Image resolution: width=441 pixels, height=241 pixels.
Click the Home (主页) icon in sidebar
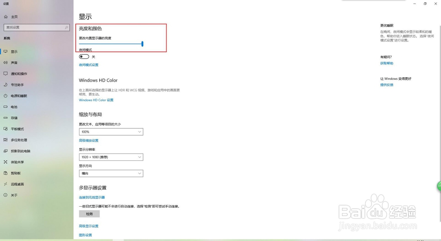(6, 17)
